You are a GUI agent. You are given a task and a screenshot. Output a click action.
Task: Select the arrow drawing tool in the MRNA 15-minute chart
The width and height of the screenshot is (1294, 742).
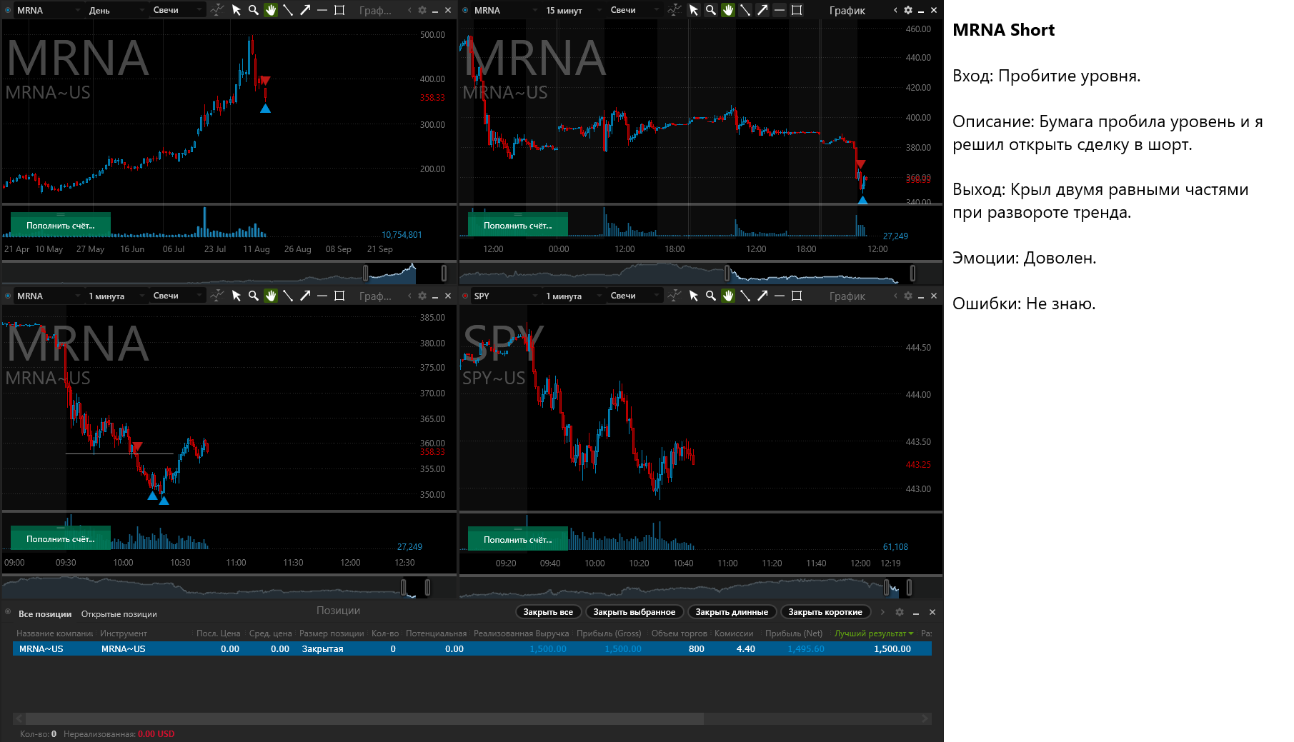point(762,10)
